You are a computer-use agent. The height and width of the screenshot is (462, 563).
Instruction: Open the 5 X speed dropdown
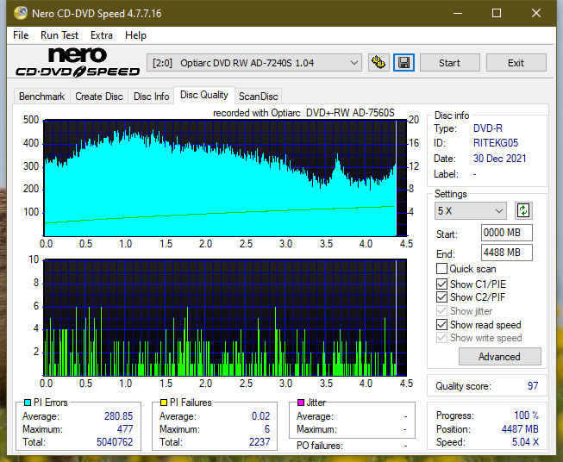pyautogui.click(x=471, y=210)
